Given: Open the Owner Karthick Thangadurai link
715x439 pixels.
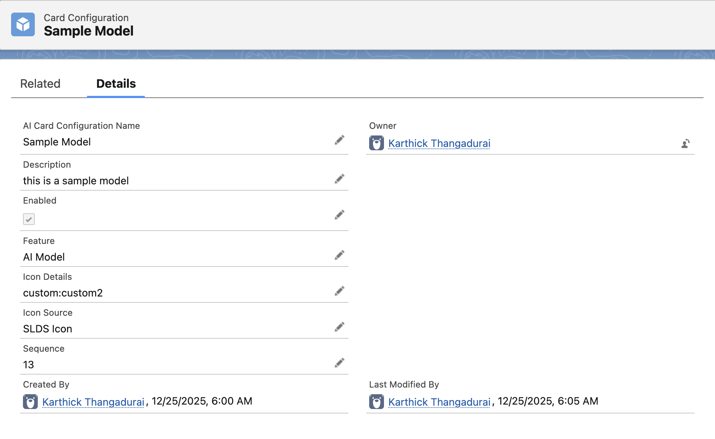Looking at the screenshot, I should (439, 143).
